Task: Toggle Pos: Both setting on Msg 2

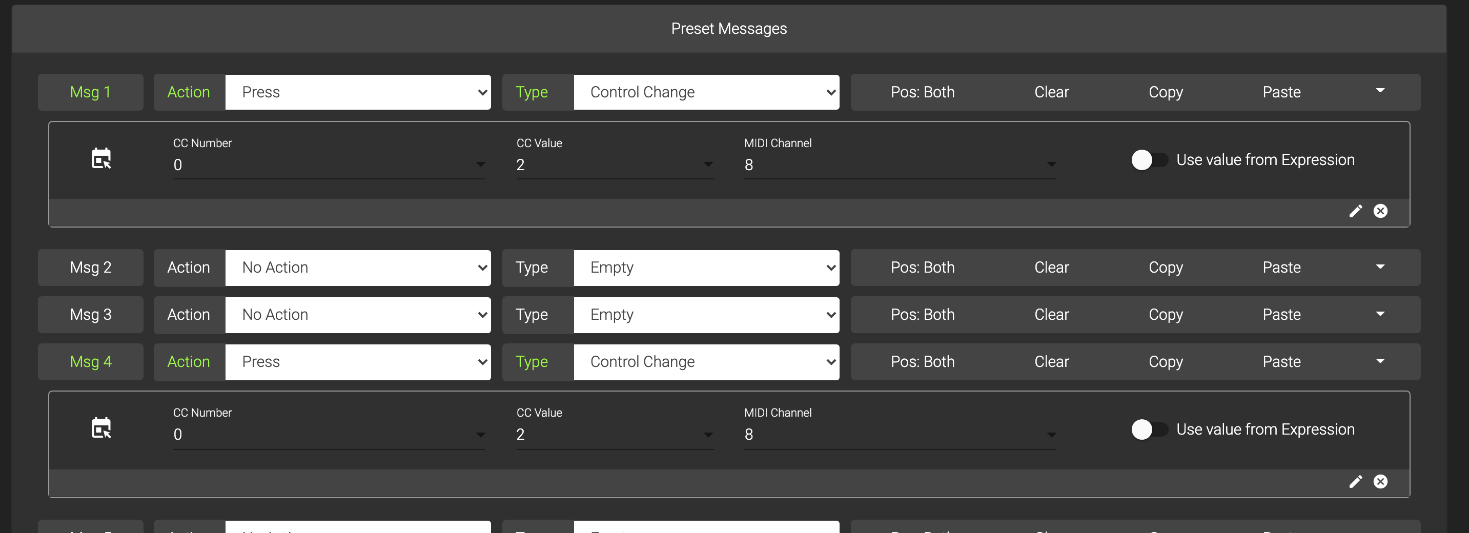Action: pyautogui.click(x=922, y=268)
